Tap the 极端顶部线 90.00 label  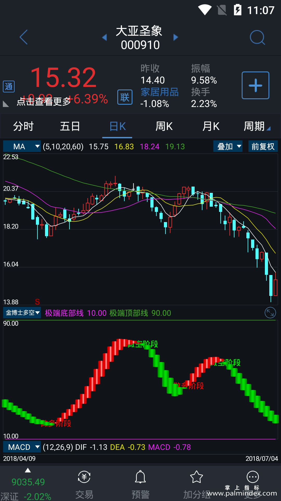point(140,313)
